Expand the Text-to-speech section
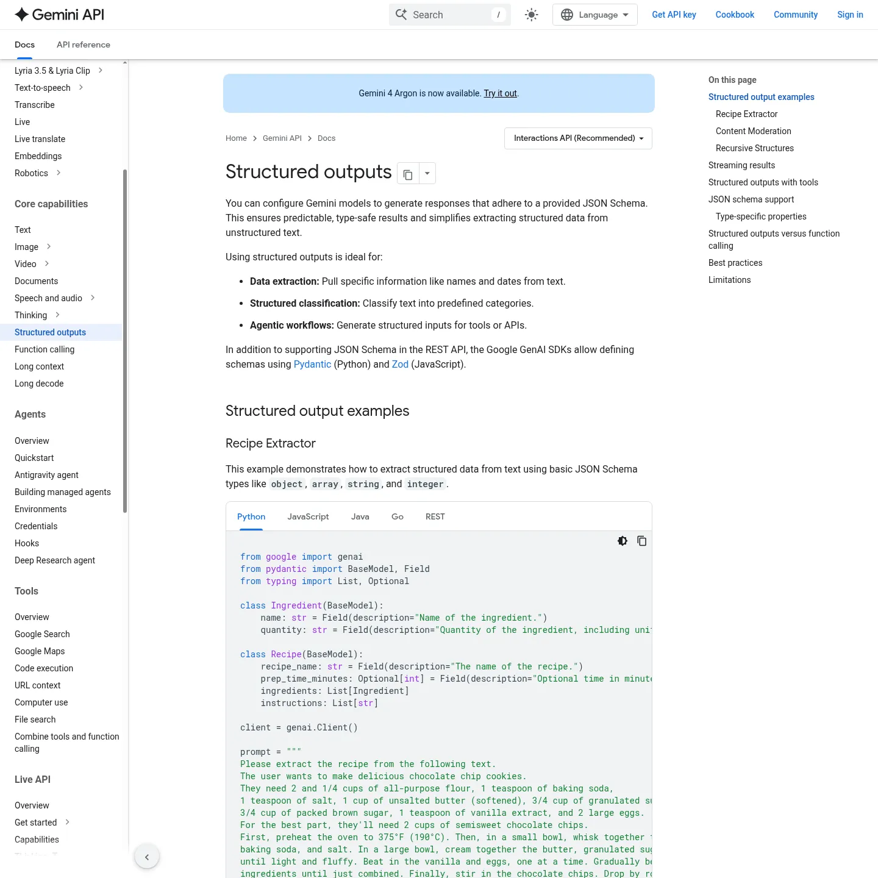878x878 pixels. (81, 88)
